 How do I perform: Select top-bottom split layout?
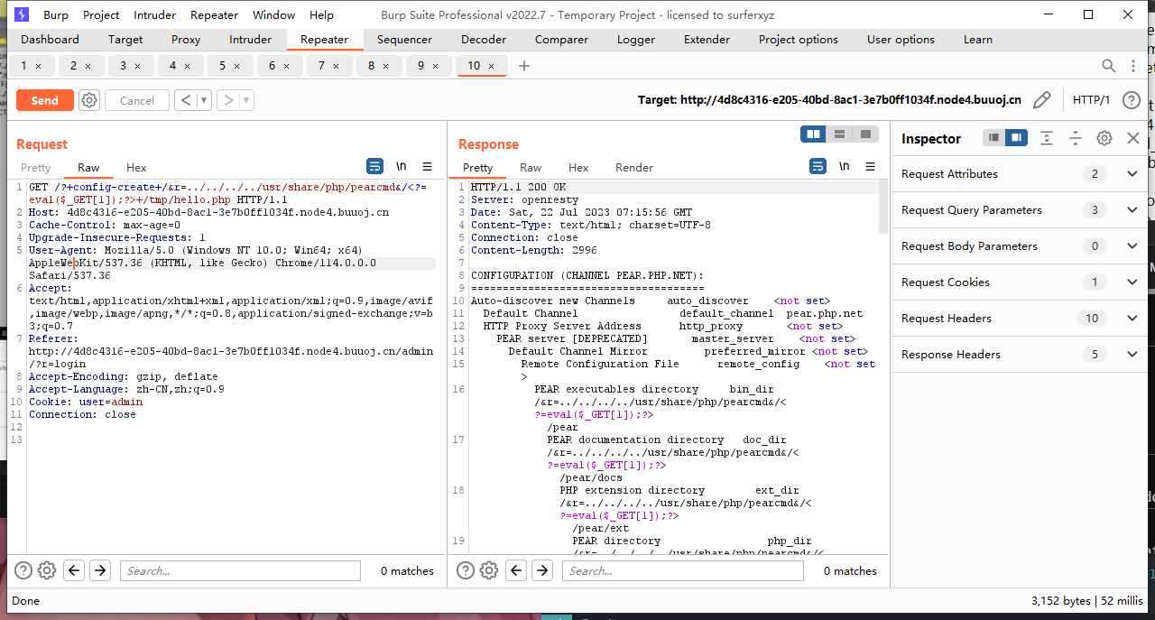point(839,134)
